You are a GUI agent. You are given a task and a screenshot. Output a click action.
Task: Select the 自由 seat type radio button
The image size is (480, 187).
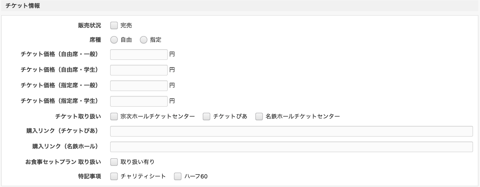tap(114, 40)
